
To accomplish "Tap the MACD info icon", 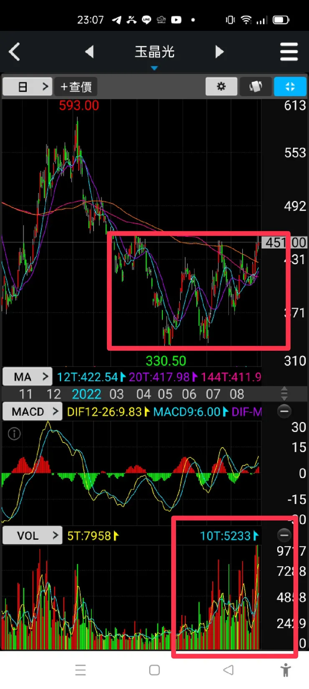I will click(x=14, y=434).
